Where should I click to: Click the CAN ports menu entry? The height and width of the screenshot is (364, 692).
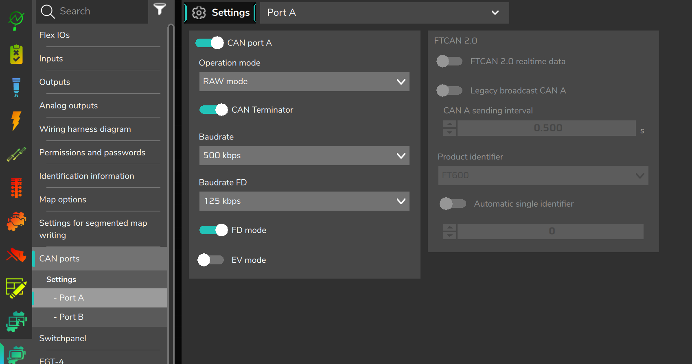click(x=100, y=259)
